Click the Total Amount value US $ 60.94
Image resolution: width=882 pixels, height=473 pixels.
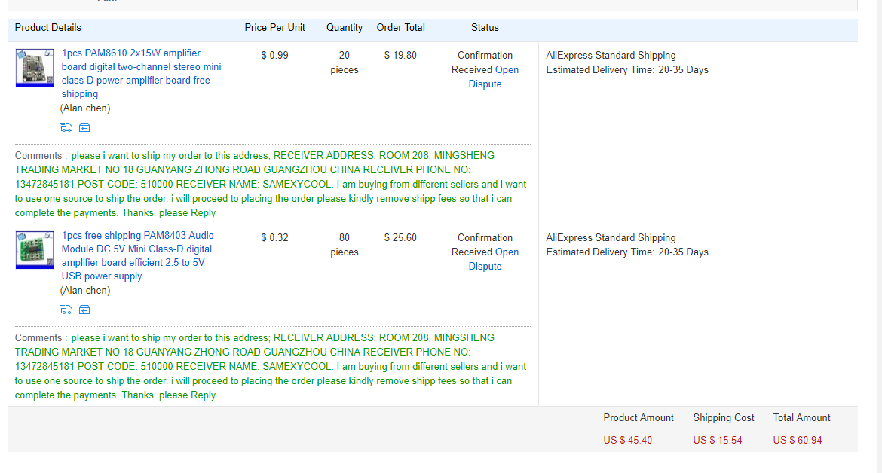798,440
